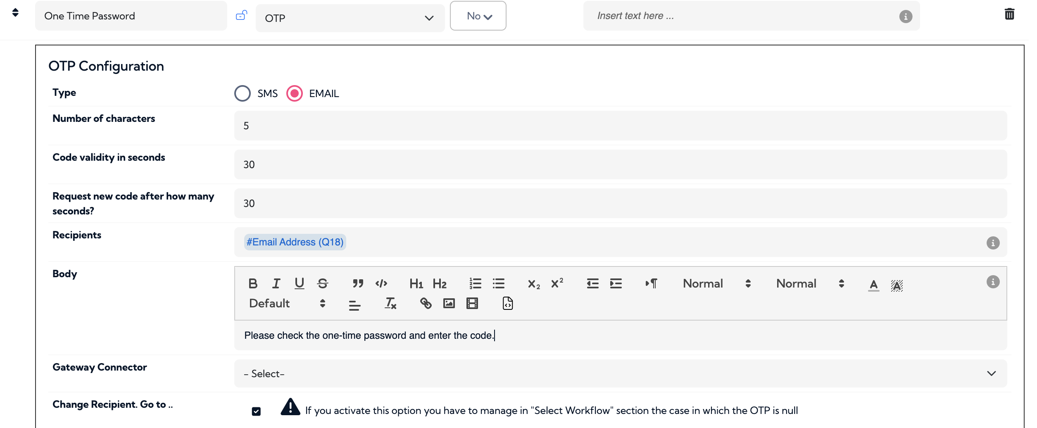Clear formatting with the Tx icon

click(x=390, y=304)
